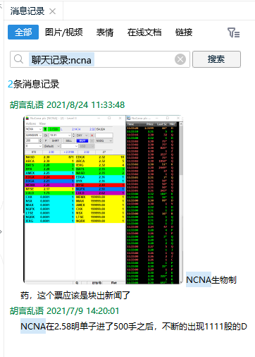Viewport: 255px width, 357px height.
Task: Click the 2条消息记录 result count
Action: [34, 84]
